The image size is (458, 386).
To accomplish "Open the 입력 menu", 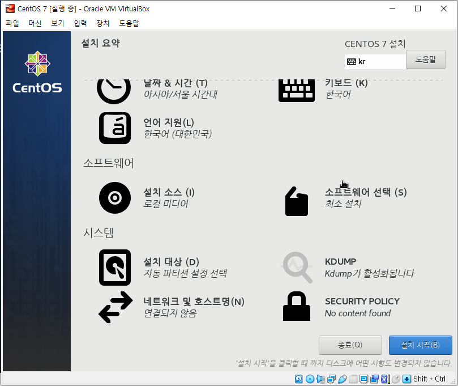I will click(80, 23).
